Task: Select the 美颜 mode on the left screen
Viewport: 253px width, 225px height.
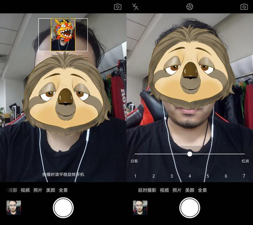Action: click(x=51, y=190)
